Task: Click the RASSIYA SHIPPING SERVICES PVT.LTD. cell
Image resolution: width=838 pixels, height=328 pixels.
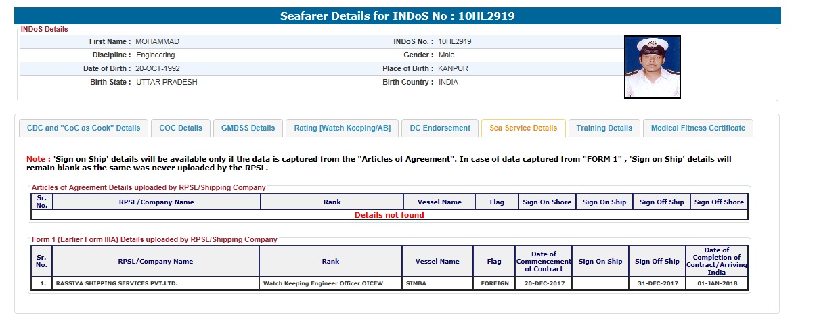Action: pyautogui.click(x=116, y=284)
